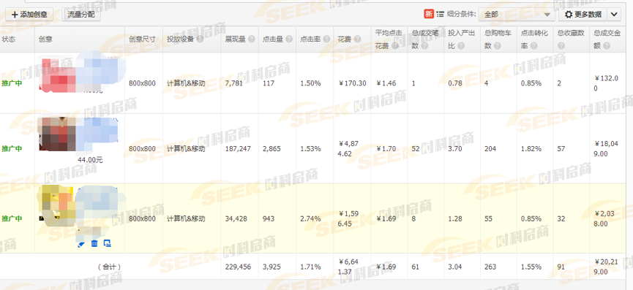The width and height of the screenshot is (633, 290).
Task: Click the 推广中 status of the highlighted row
Action: click(12, 218)
